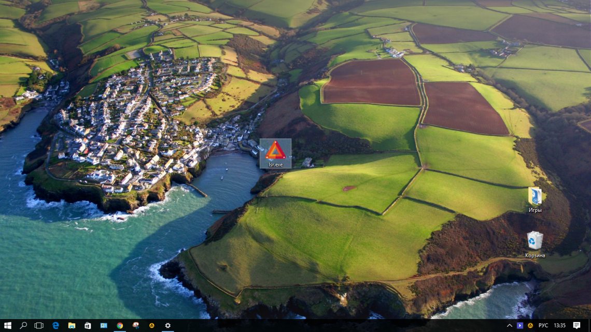Select the Игры desktop shortcut
591x332 pixels.
(534, 199)
